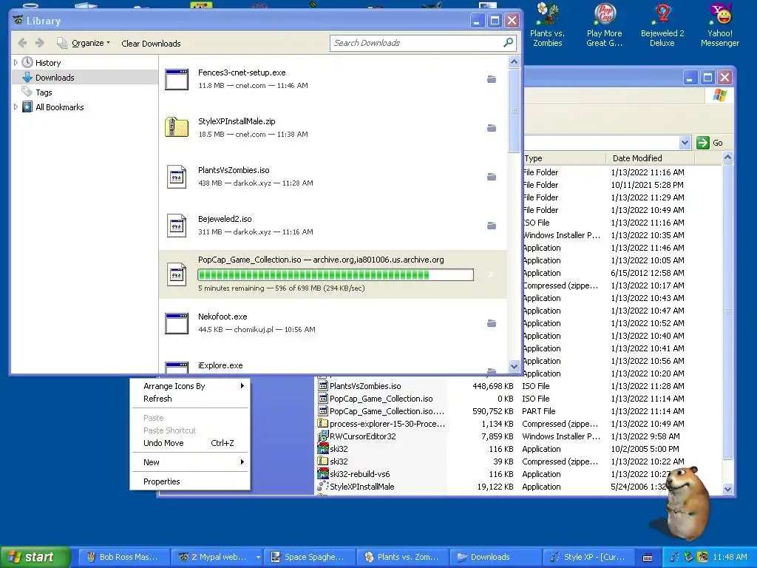Click Clear Downloads button

151,44
